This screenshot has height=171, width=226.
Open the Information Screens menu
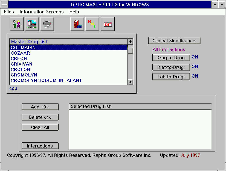[x=42, y=12]
